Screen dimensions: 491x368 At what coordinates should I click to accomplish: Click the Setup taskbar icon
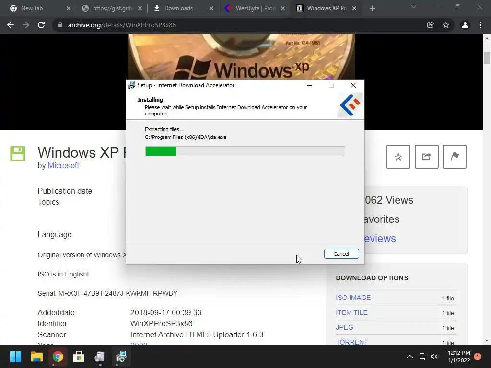click(121, 356)
